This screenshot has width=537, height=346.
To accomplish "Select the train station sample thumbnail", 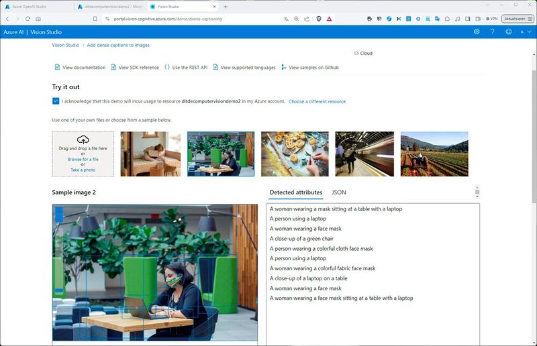I will 364,154.
